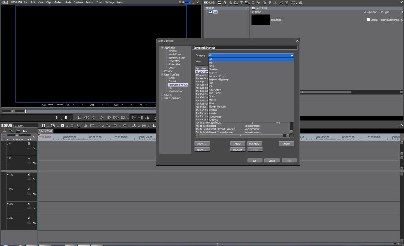Collapse the User Interface tree node
This screenshot has height=246, width=404.
pos(162,75)
